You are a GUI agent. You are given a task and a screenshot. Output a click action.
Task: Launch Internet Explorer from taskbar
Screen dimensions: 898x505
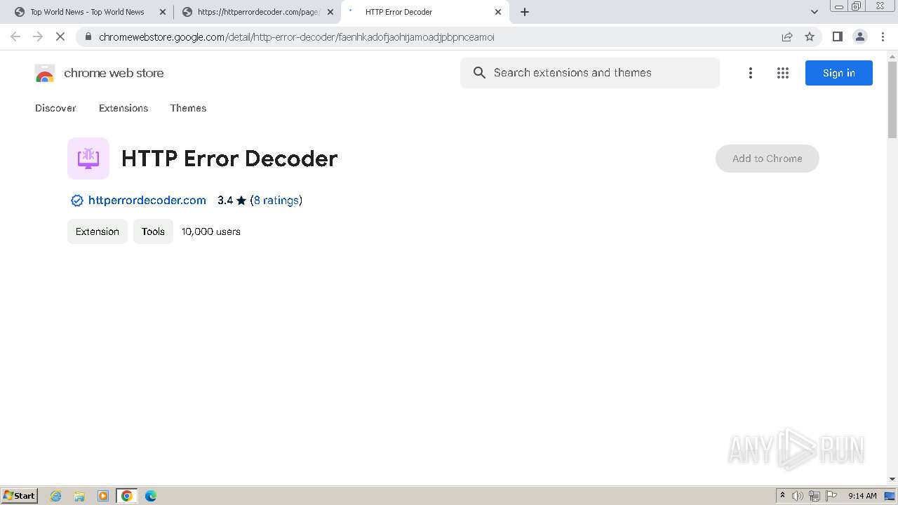(x=56, y=496)
